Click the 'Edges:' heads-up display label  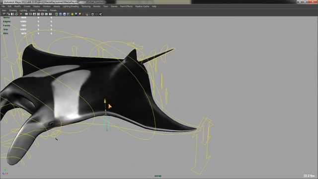(7, 21)
